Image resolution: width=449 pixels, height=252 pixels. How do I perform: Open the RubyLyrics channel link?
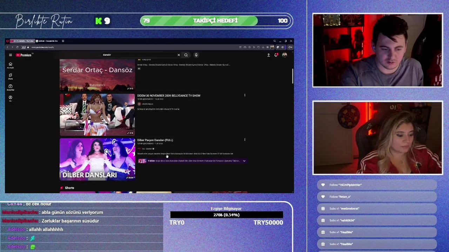[x=146, y=60]
